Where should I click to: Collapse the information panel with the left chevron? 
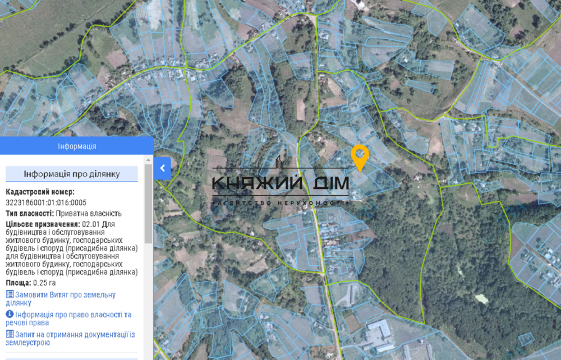point(162,168)
